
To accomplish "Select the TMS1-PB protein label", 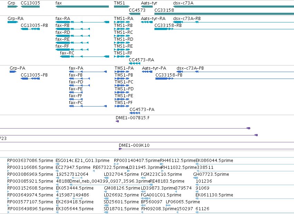I will pyautogui.click(x=124, y=75).
